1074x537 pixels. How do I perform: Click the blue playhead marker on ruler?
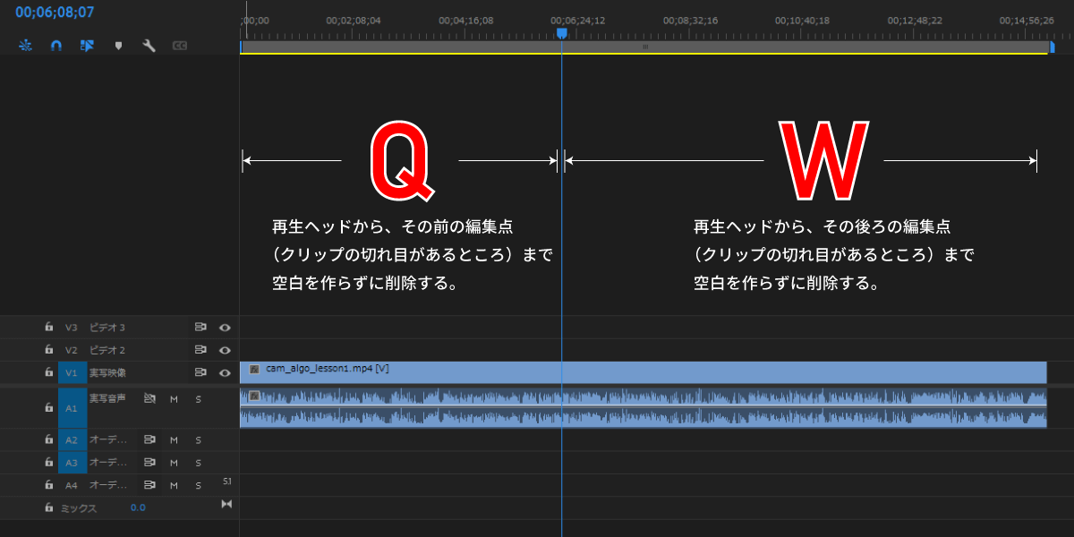pyautogui.click(x=561, y=32)
